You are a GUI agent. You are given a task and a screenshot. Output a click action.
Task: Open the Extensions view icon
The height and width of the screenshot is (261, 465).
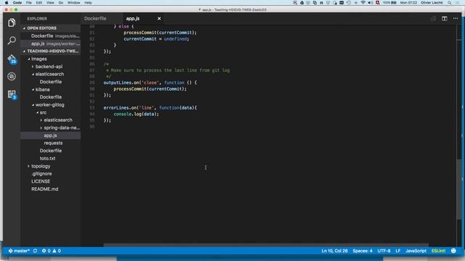pos(12,95)
